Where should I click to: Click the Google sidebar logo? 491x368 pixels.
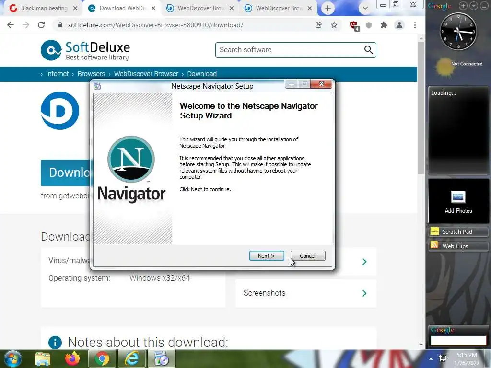click(440, 6)
